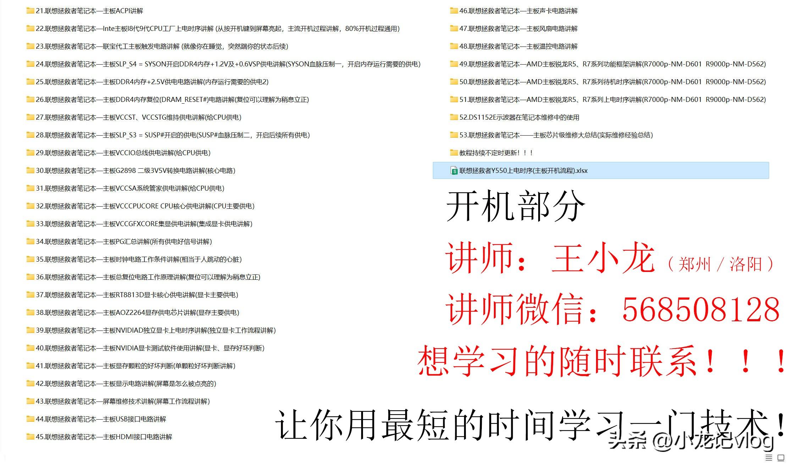Image resolution: width=788 pixels, height=464 pixels.
Task: Click the folder icon of item 21 主板ACPI讲解
Action: 30,11
